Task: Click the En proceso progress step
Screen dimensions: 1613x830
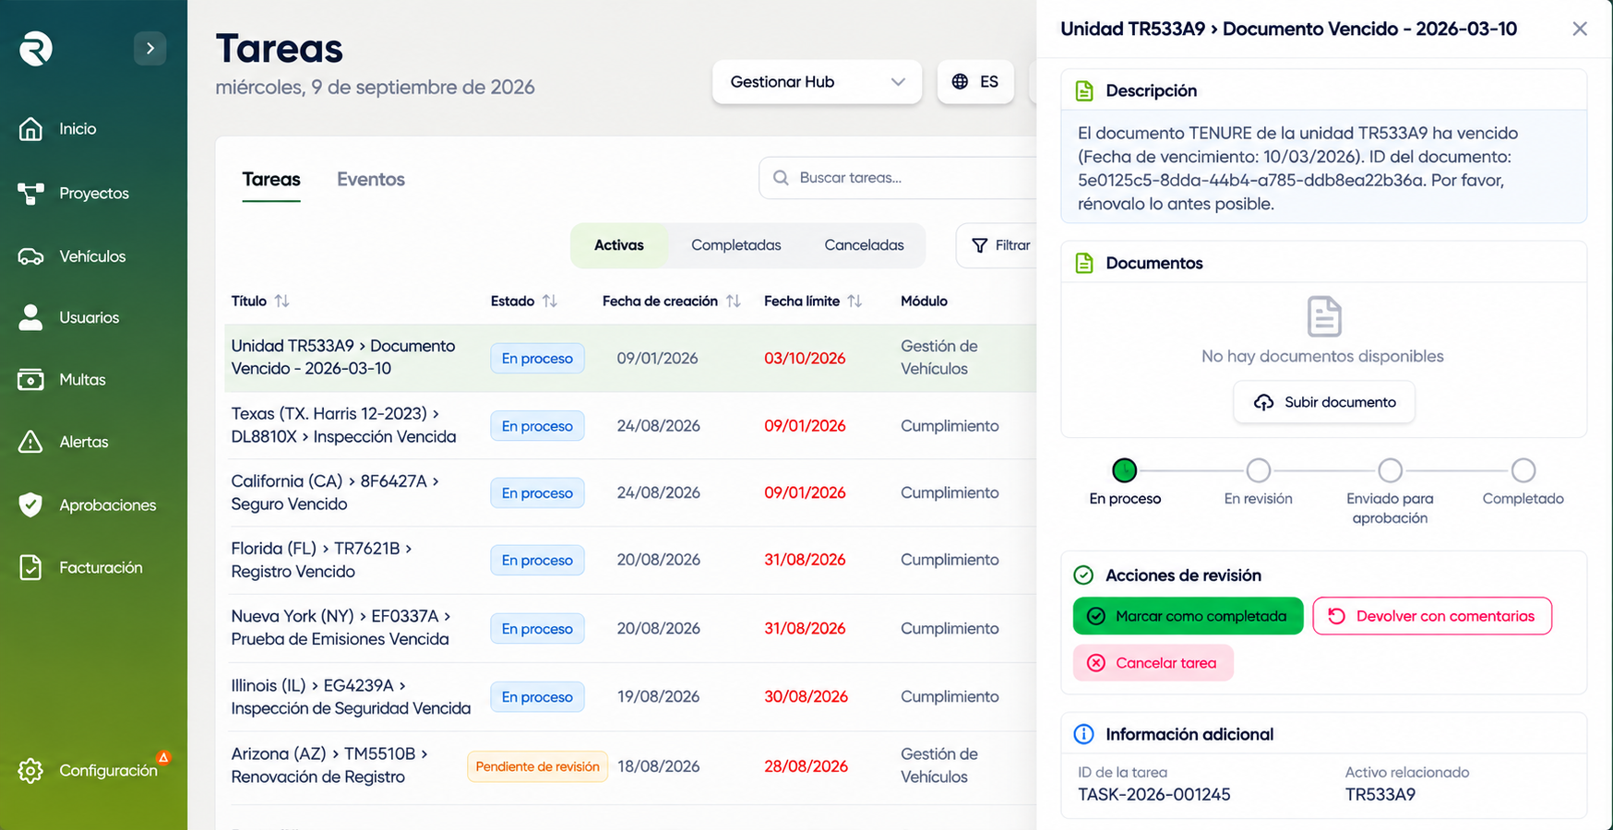Action: point(1125,470)
